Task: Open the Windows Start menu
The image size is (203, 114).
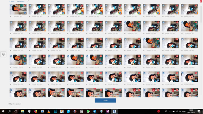Action: coord(3,111)
